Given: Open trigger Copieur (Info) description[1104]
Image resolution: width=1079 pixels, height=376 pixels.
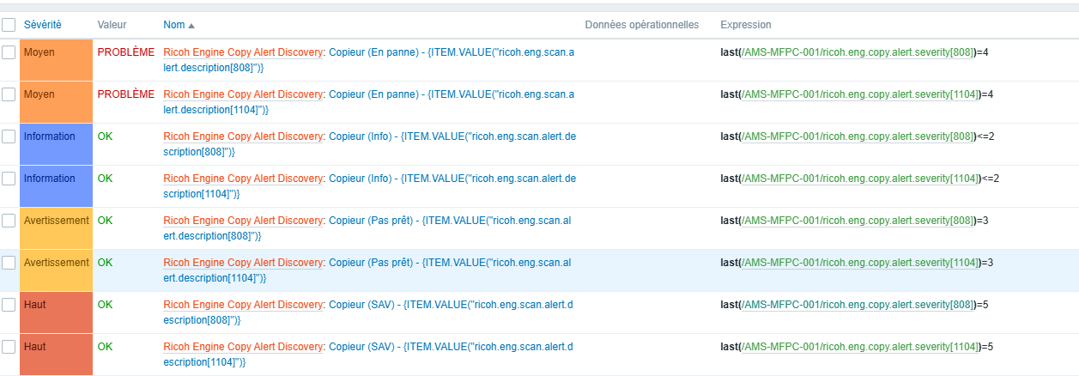Looking at the screenshot, I should pos(452,179).
